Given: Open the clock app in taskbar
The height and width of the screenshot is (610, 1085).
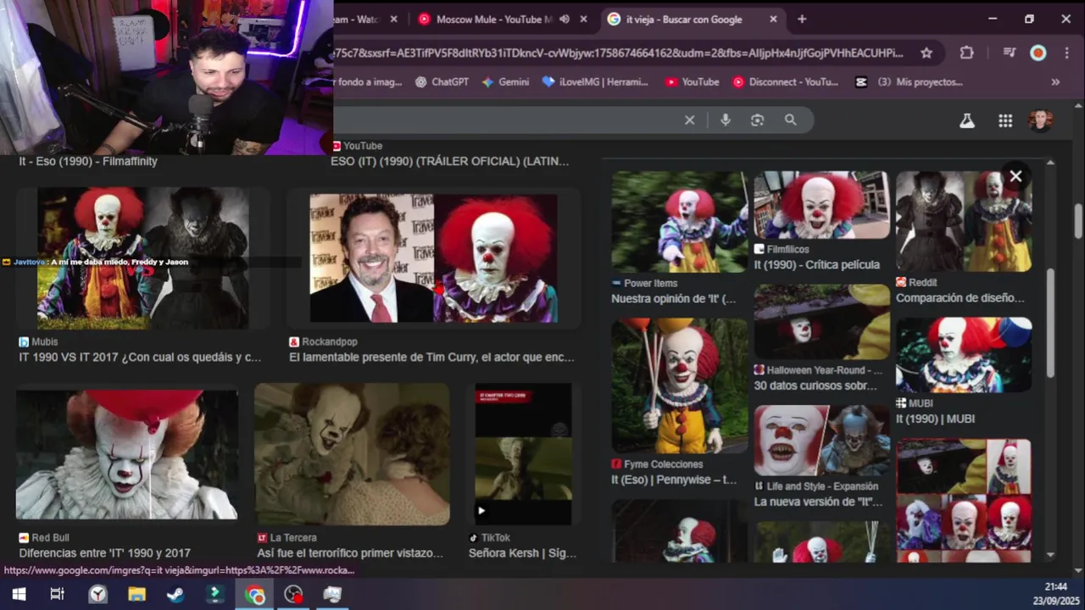Looking at the screenshot, I should (97, 595).
